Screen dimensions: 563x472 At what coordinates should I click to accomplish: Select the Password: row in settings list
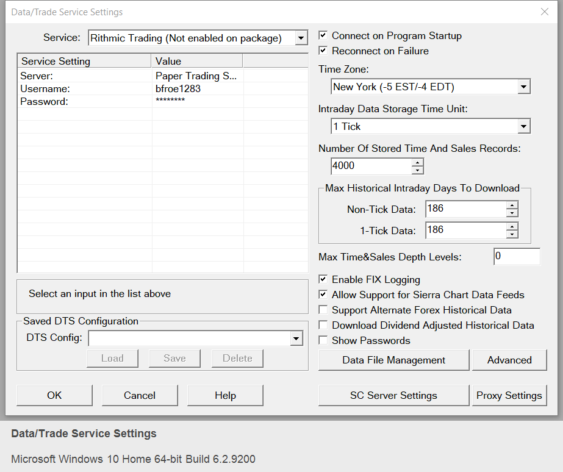coord(163,102)
